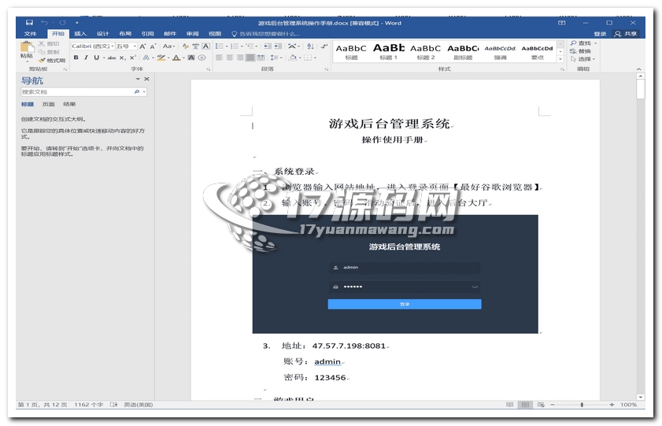Click the Copy (复制) button
The image size is (662, 426).
click(49, 52)
